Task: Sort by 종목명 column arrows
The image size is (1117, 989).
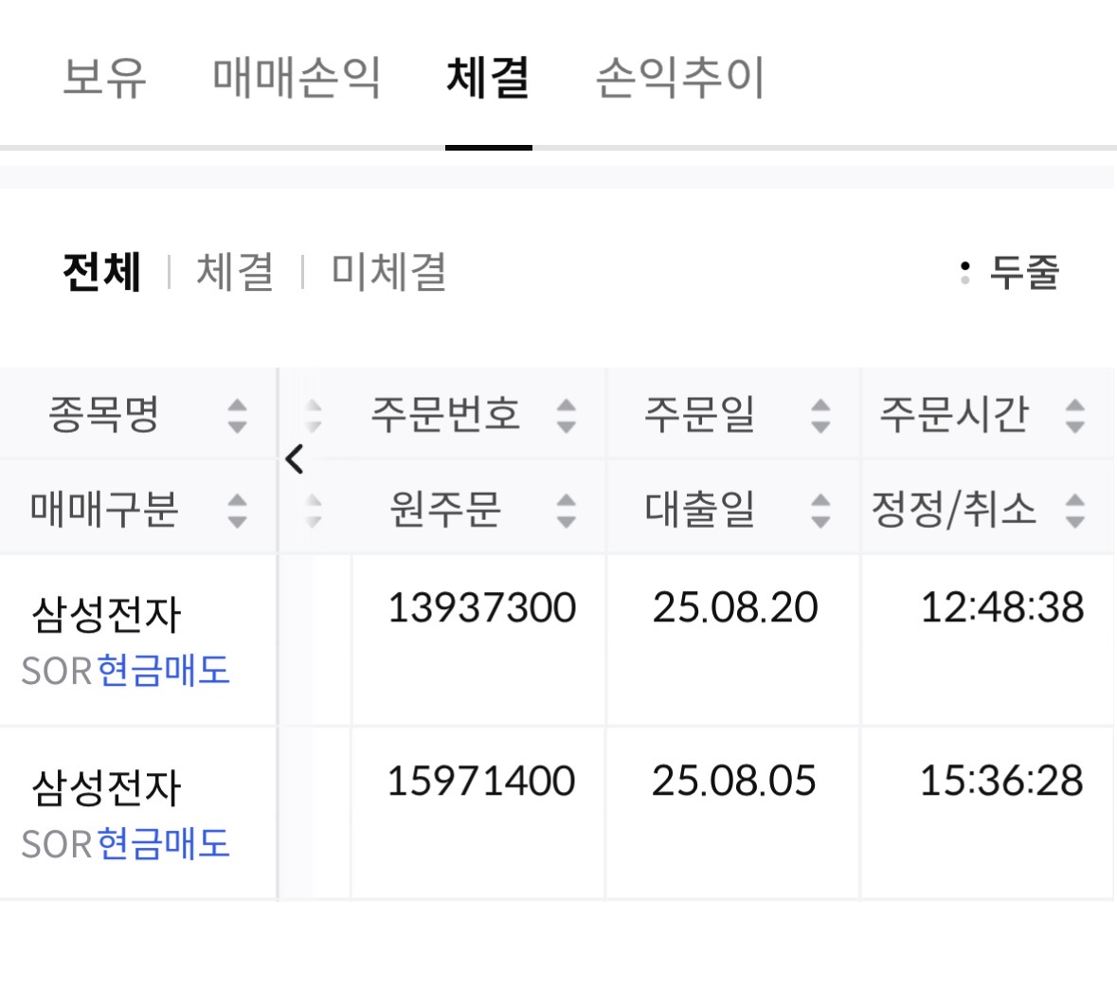Action: [237, 415]
